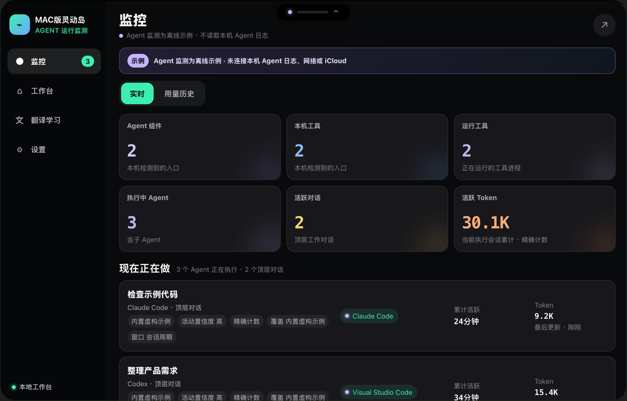Click the green status dot beside 本地工作台
The height and width of the screenshot is (401, 627).
14,387
